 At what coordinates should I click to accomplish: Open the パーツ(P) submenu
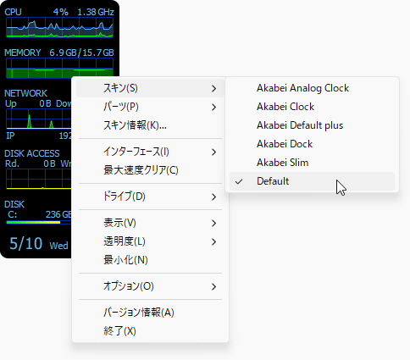pos(150,107)
